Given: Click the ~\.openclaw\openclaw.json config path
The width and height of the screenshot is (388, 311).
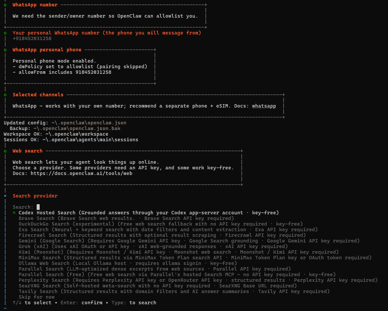Looking at the screenshot, I should (89, 123).
